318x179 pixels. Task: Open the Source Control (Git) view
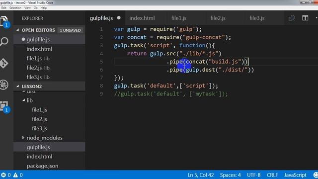click(x=4, y=63)
